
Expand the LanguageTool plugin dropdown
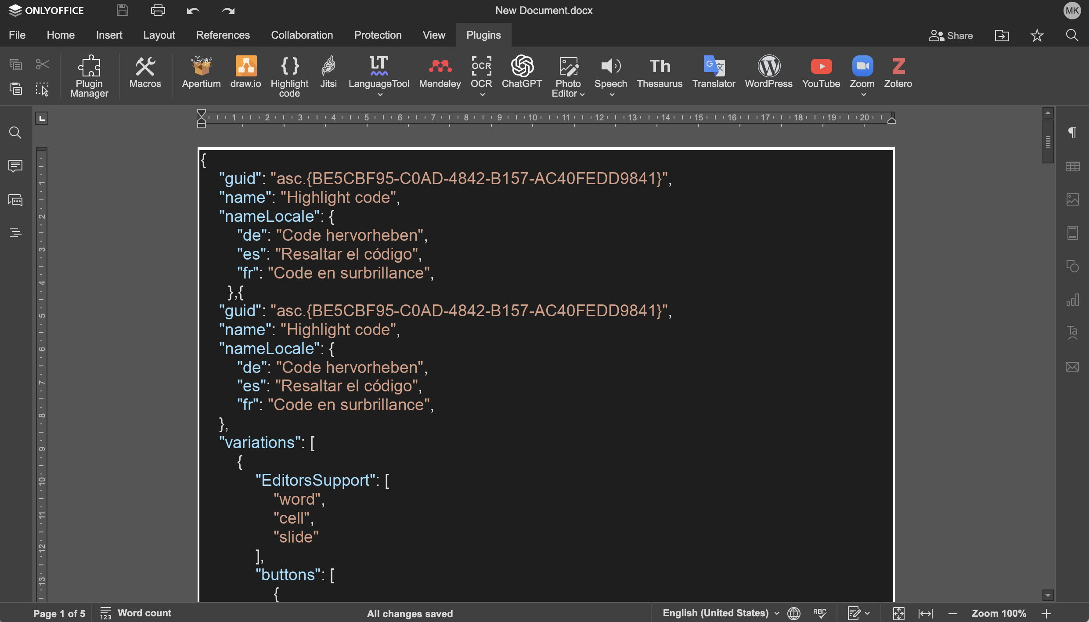click(380, 94)
